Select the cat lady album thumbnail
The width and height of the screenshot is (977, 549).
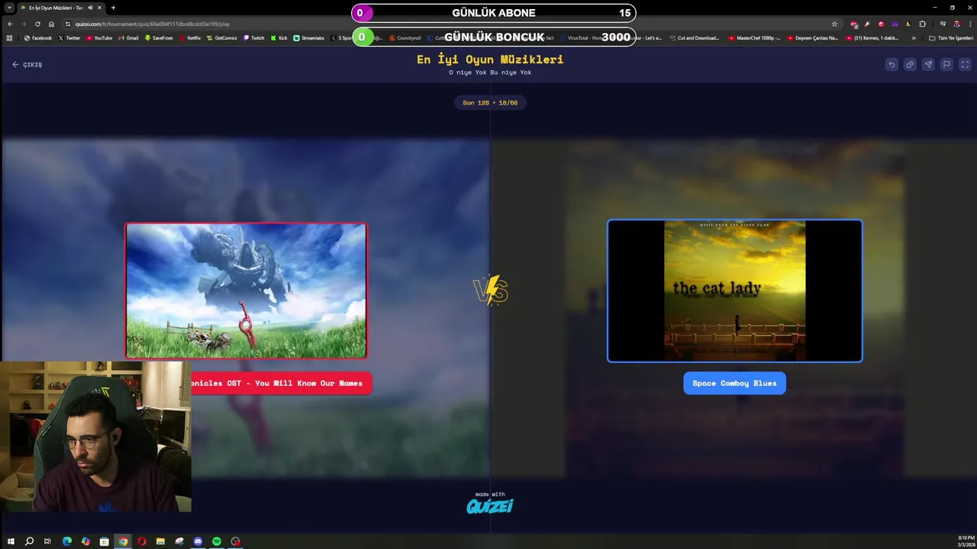tap(734, 291)
